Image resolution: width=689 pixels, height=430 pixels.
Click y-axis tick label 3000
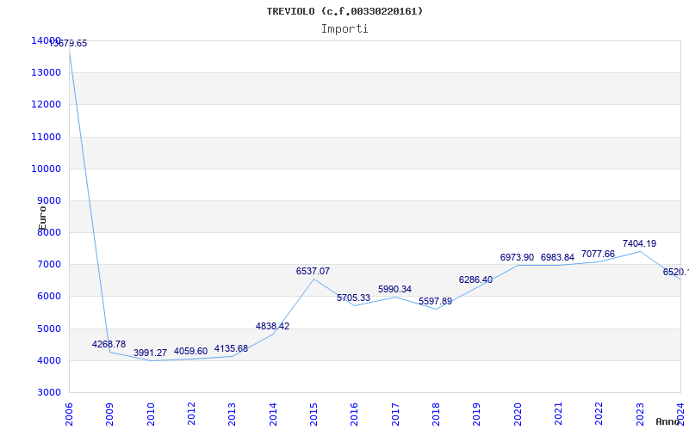48,393
